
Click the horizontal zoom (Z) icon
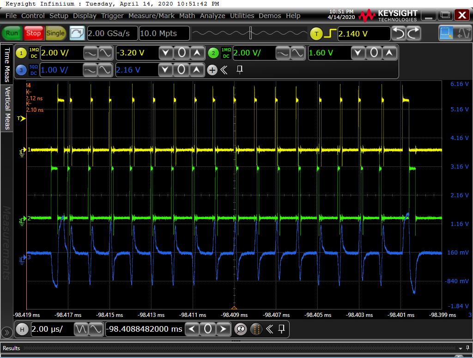pyautogui.click(x=241, y=329)
